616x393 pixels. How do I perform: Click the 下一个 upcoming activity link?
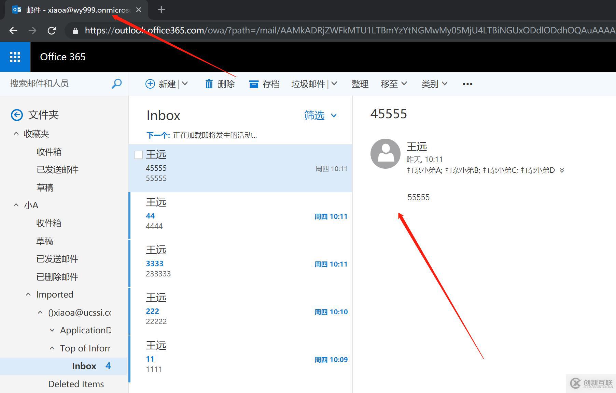[158, 135]
